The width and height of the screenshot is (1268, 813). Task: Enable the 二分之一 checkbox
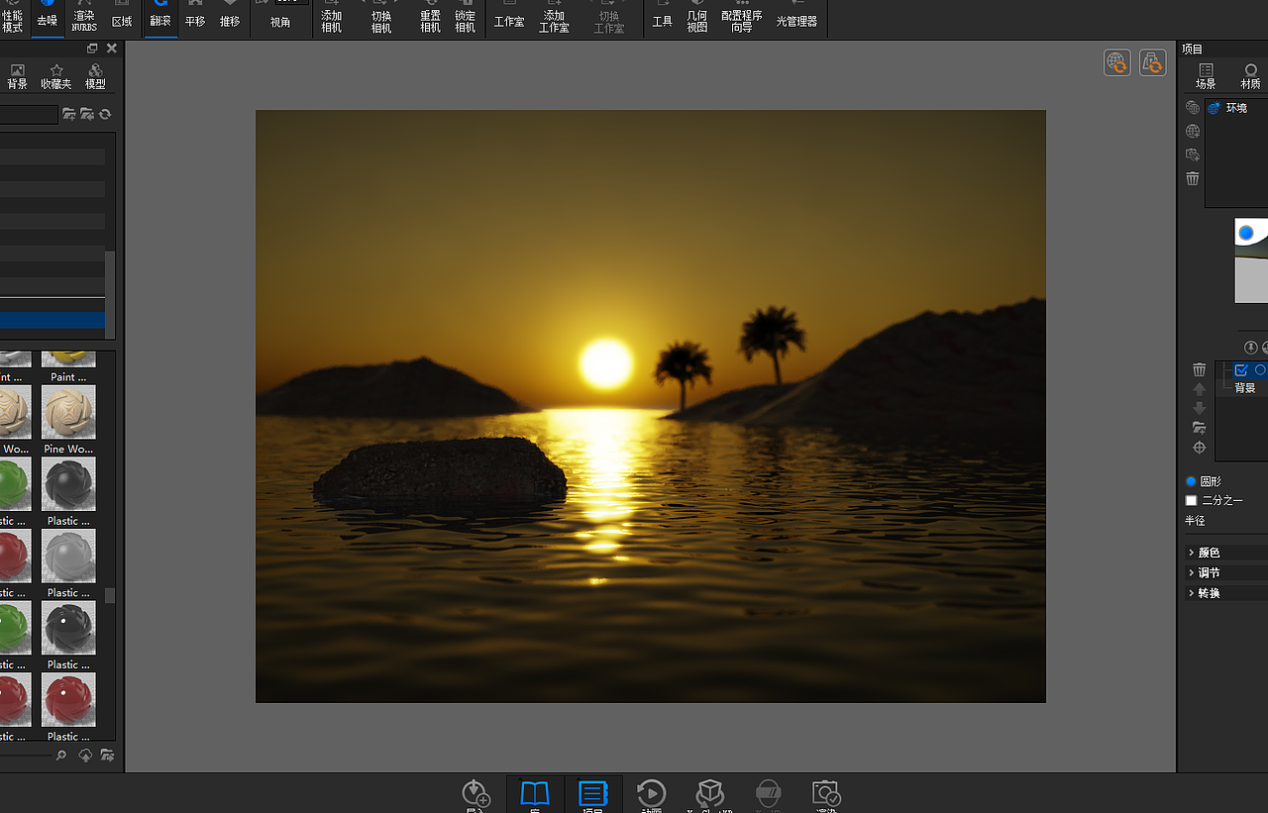[x=1192, y=501]
